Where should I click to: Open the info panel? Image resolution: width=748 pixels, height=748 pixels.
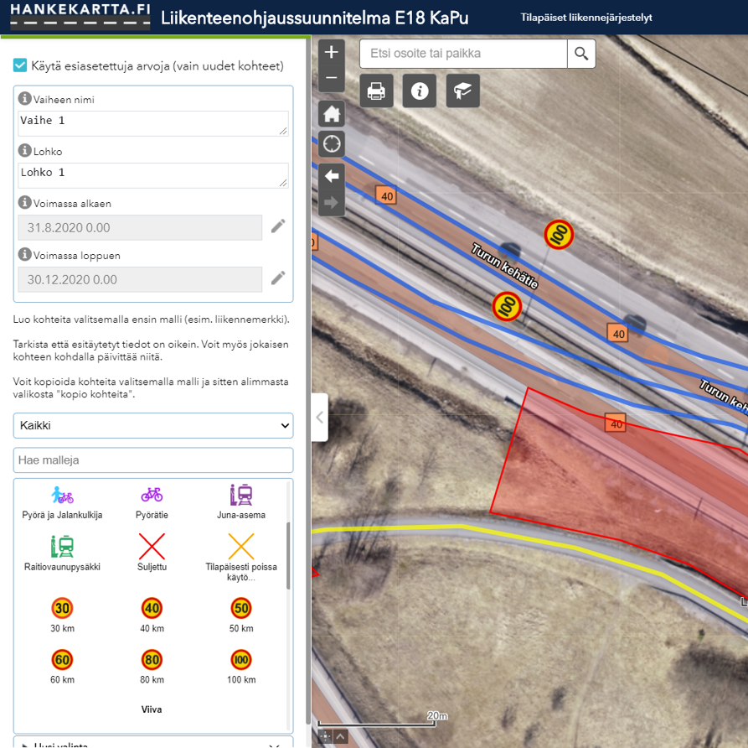coord(420,91)
